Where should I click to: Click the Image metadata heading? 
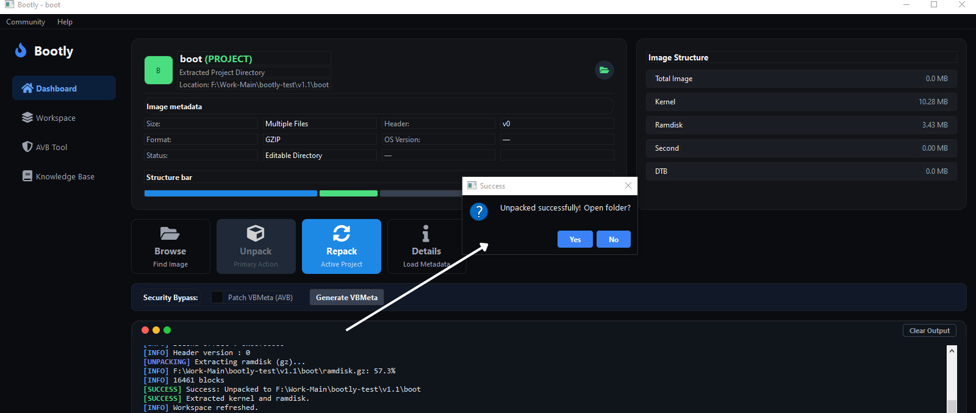174,106
